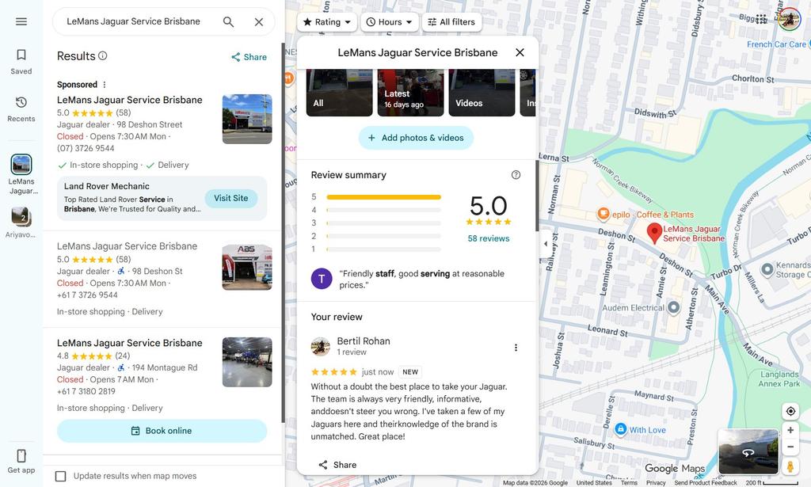This screenshot has height=487, width=811.
Task: Open the Google account avatar
Action: click(790, 19)
